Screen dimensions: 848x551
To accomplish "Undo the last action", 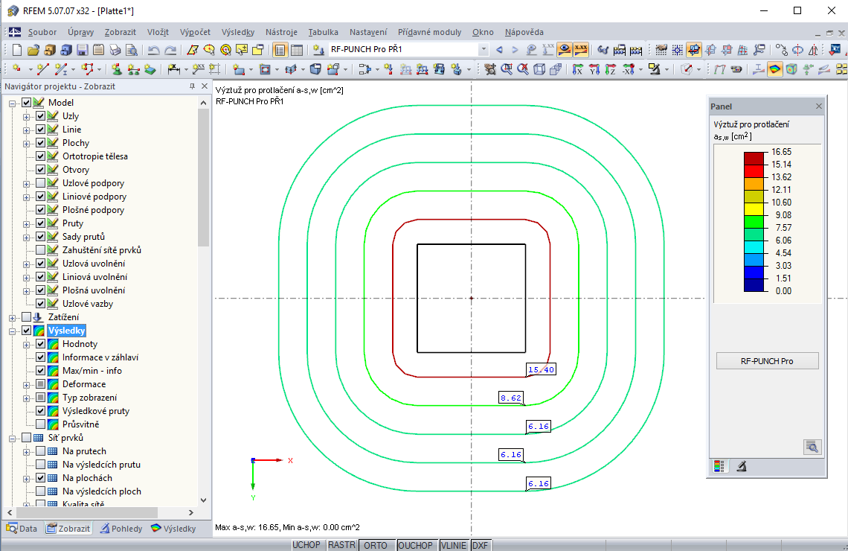I will pyautogui.click(x=153, y=51).
